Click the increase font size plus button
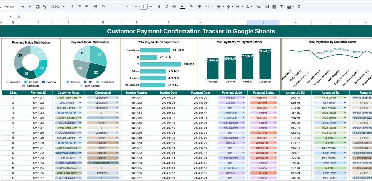 pos(151,6)
